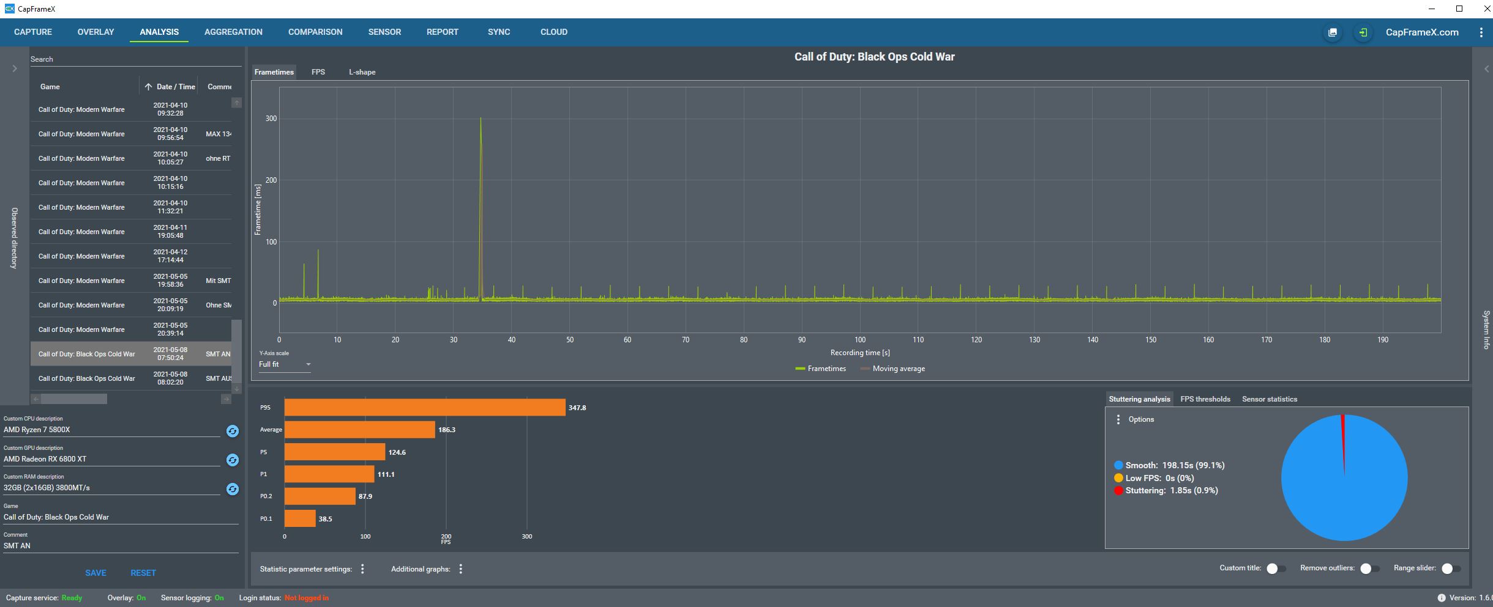Select Black Ops Cold War 07:50:24 record
1493x607 pixels.
coord(131,354)
